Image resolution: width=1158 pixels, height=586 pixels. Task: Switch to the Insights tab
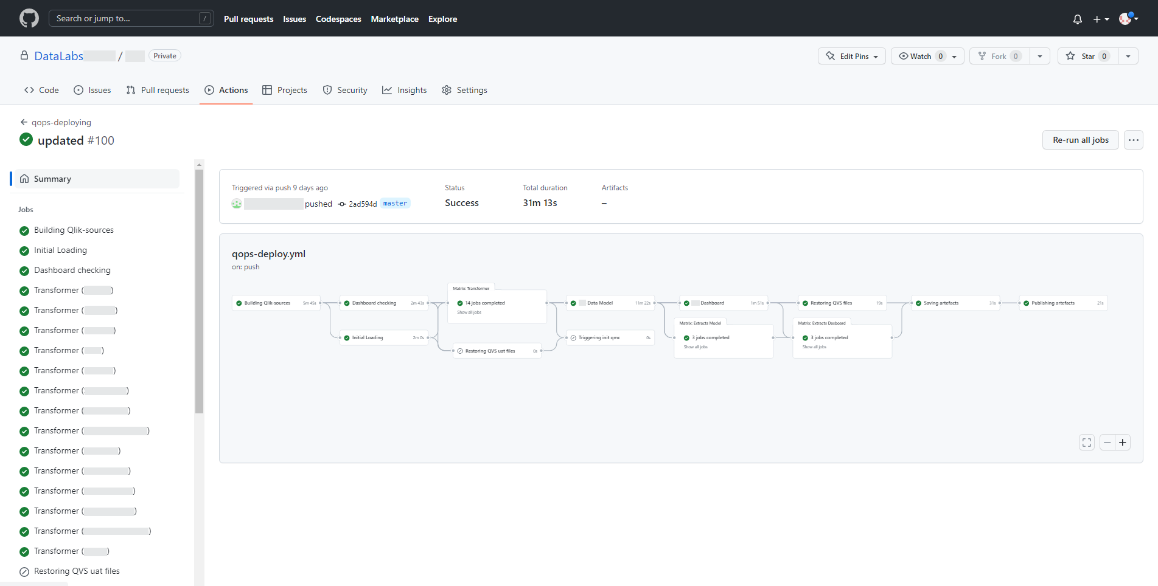pyautogui.click(x=405, y=90)
